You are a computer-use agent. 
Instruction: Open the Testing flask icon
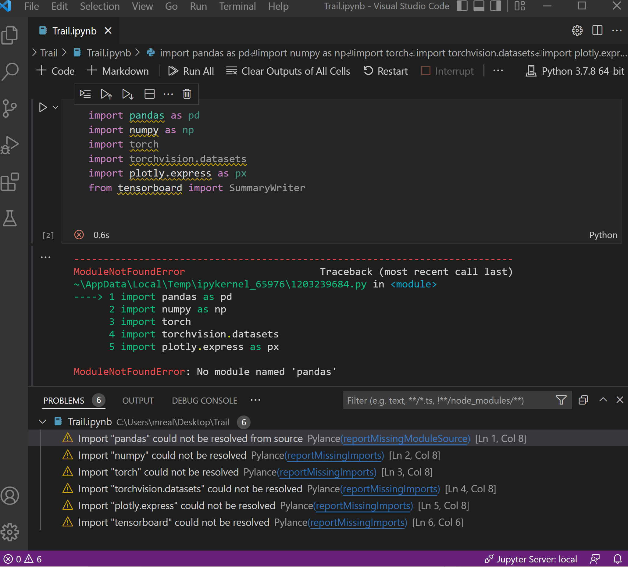coord(10,218)
